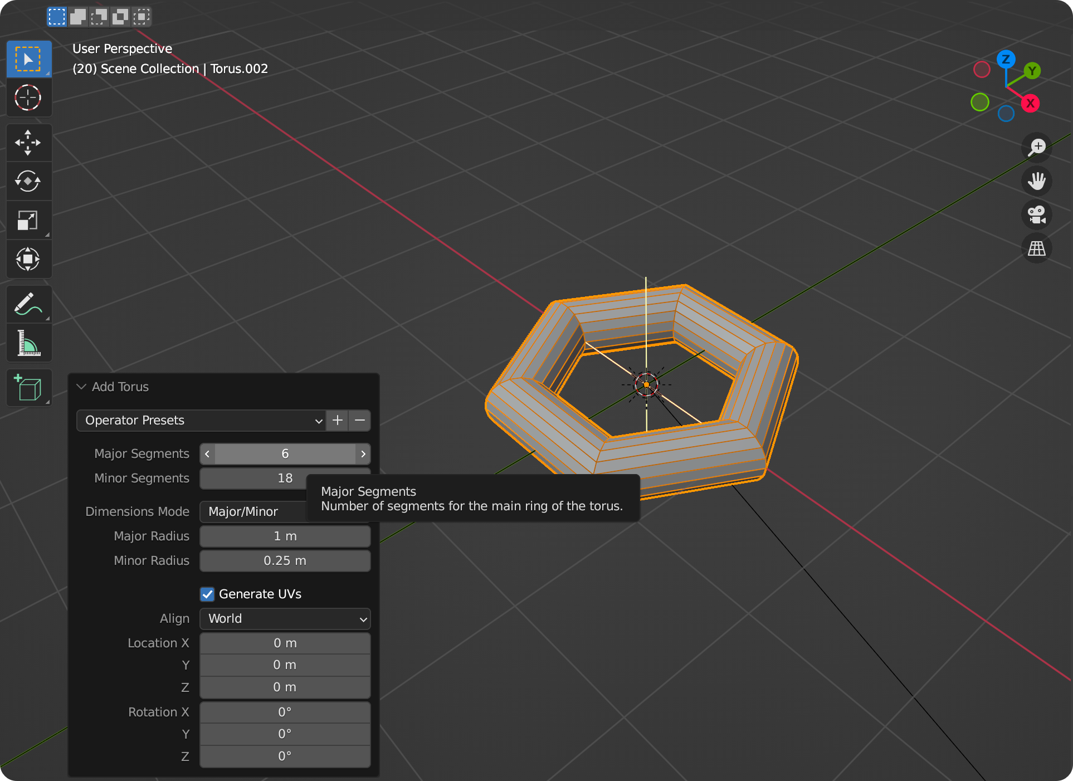The height and width of the screenshot is (781, 1073).
Task: Select the Transform tool
Action: pyautogui.click(x=29, y=260)
